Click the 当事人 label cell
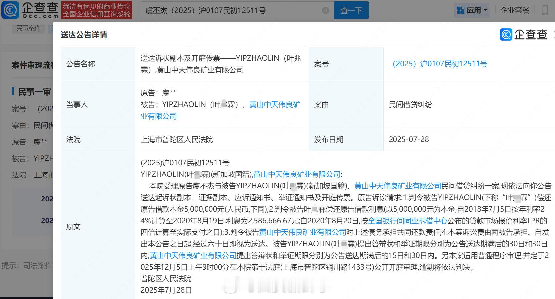Screen dimensions: 555x299 pos(98,105)
